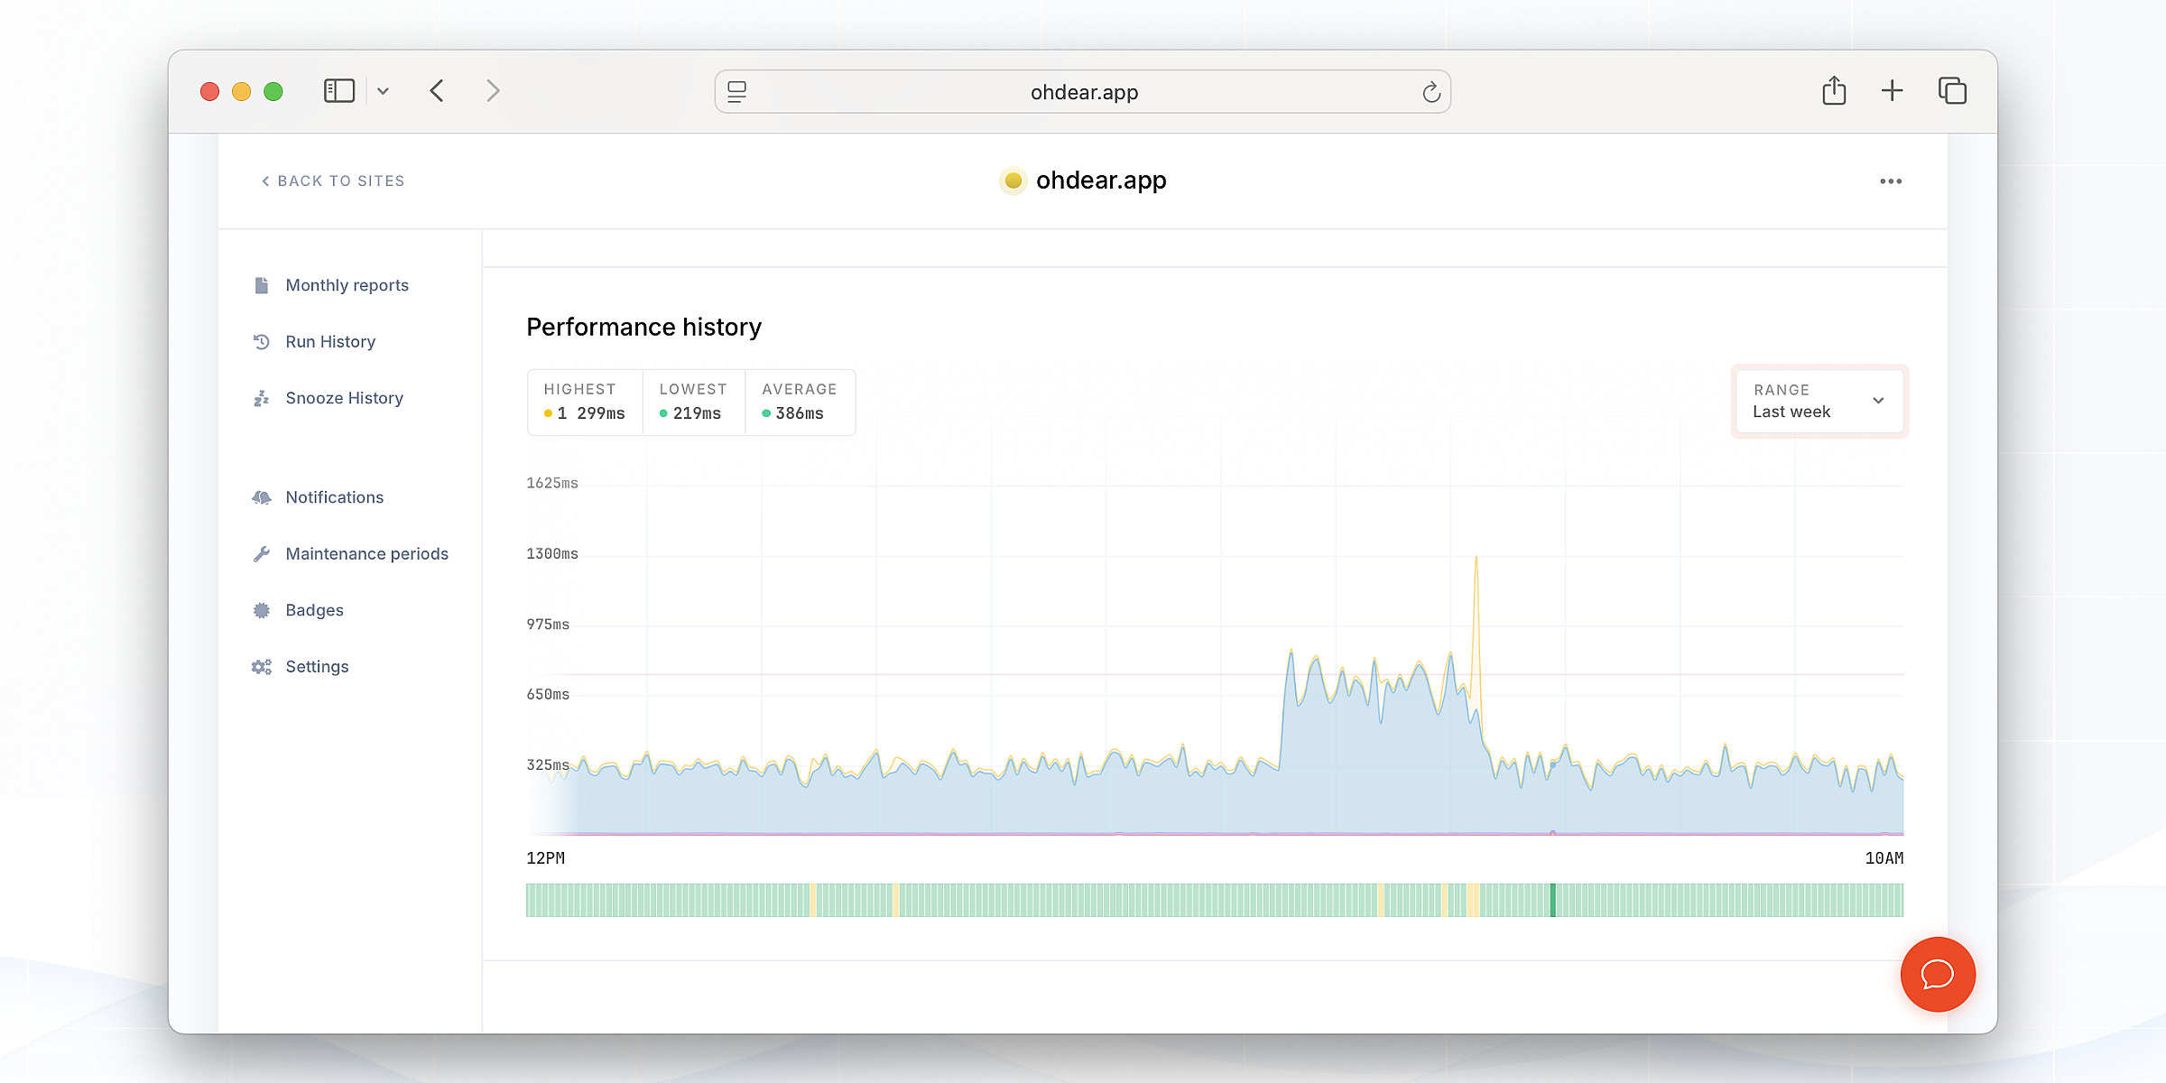Viewport: 2166px width, 1083px height.
Task: Open Maintenance periods
Action: [367, 554]
